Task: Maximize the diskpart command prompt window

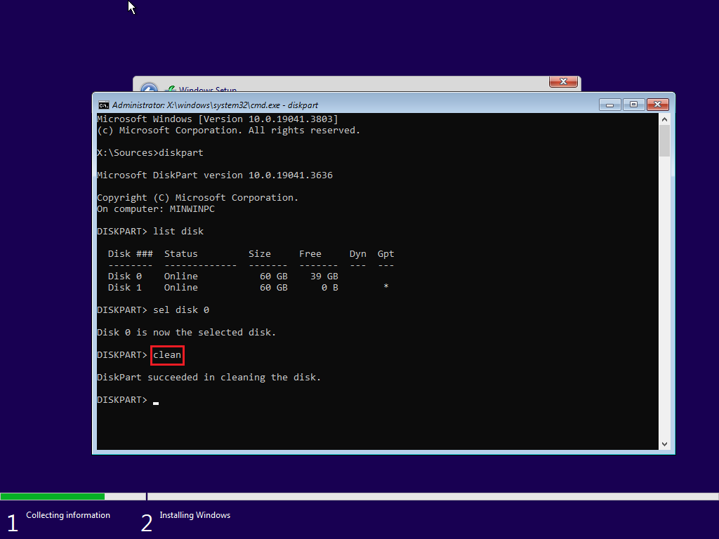Action: (x=634, y=105)
